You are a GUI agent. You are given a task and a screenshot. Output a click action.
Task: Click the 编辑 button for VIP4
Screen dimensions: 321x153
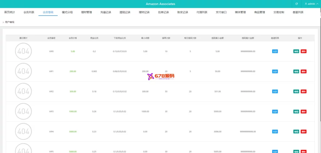pyautogui.click(x=296, y=131)
